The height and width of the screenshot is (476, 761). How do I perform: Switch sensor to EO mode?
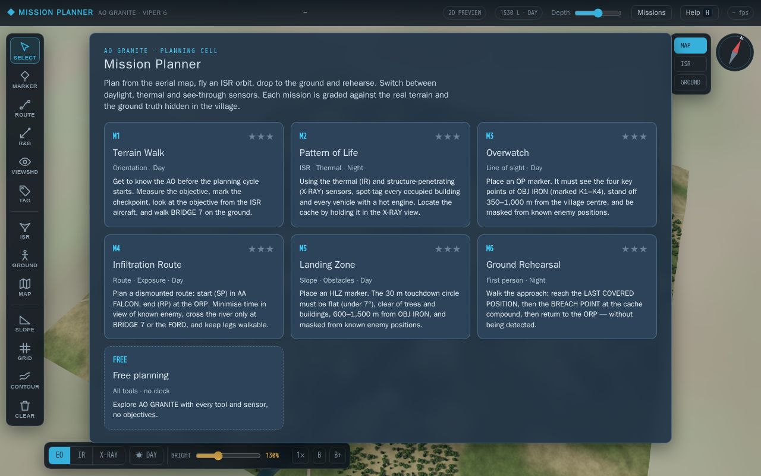[59, 455]
